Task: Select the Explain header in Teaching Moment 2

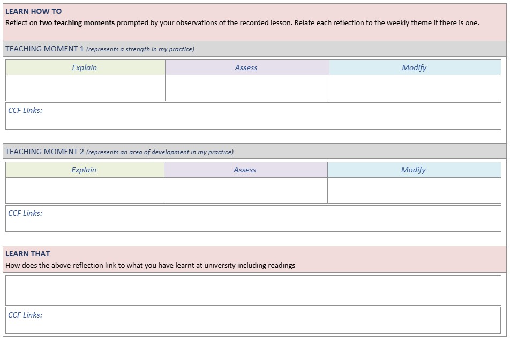Action: (x=84, y=170)
